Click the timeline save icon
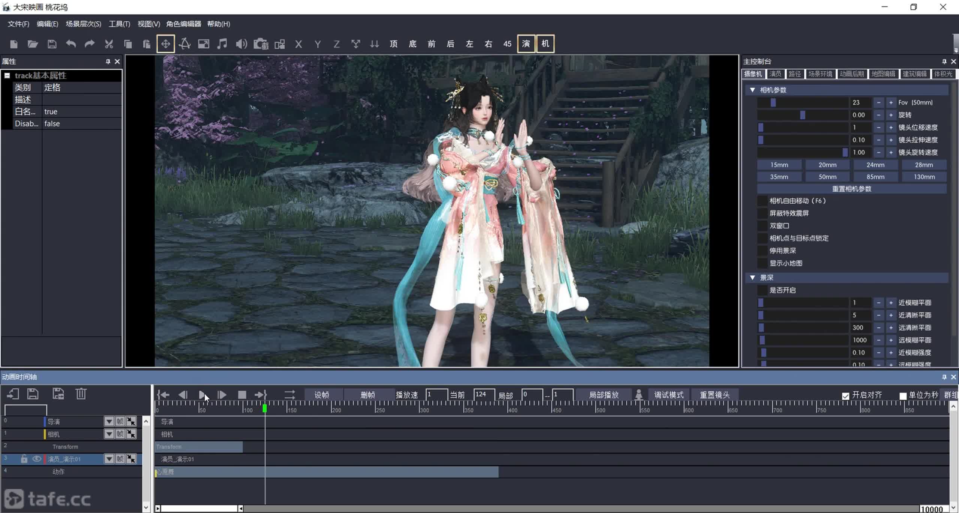 coord(33,394)
